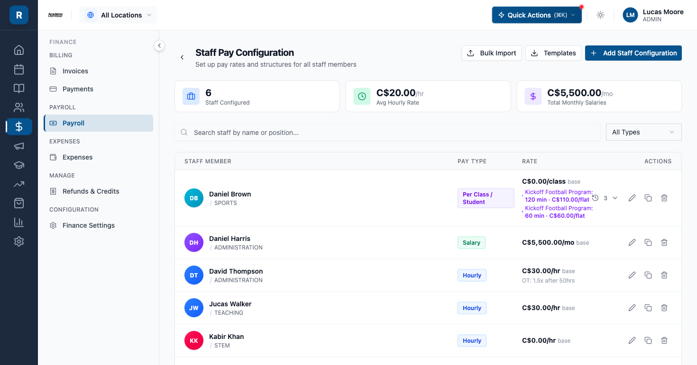Open Invoices in the Billing section

click(99, 71)
